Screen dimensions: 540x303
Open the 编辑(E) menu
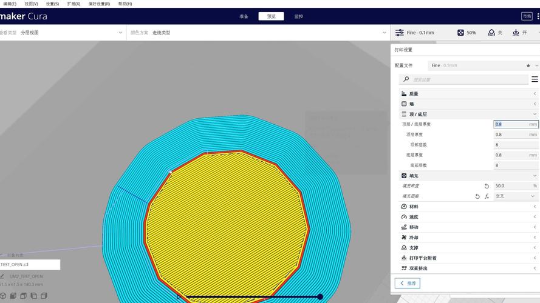tap(10, 4)
